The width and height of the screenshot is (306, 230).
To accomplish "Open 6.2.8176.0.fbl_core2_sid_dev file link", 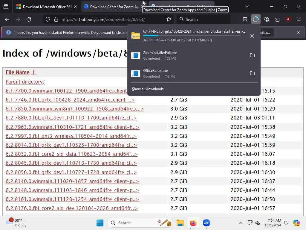I will point(72,208).
